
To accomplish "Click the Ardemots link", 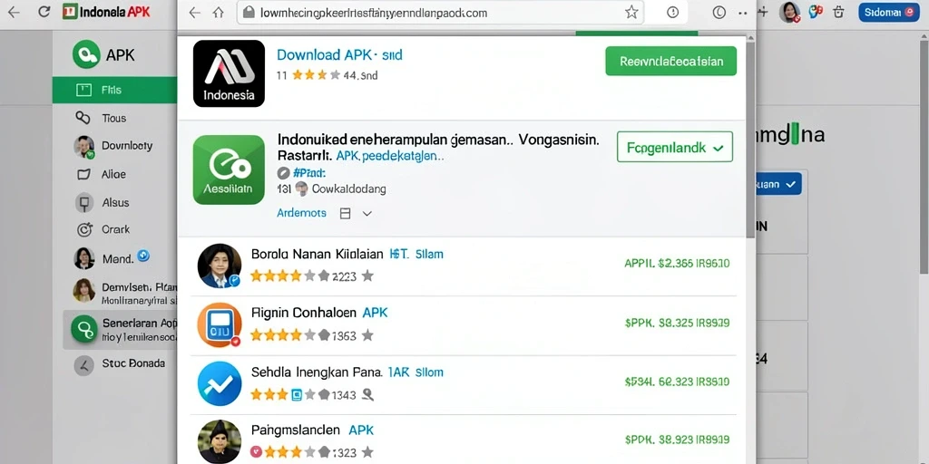I will click(x=301, y=213).
